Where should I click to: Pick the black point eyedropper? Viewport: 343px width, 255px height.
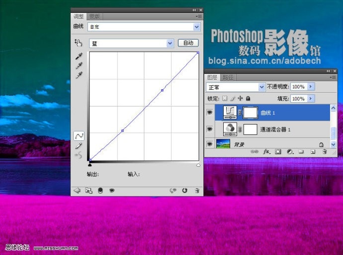(x=79, y=56)
